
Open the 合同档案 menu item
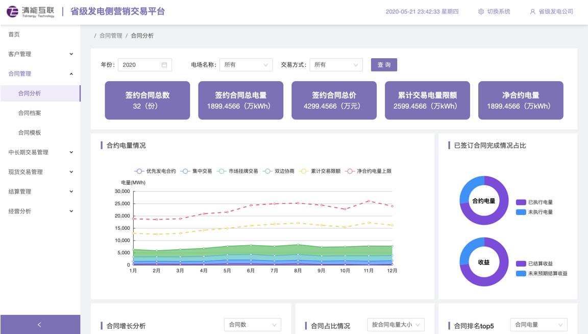click(30, 113)
